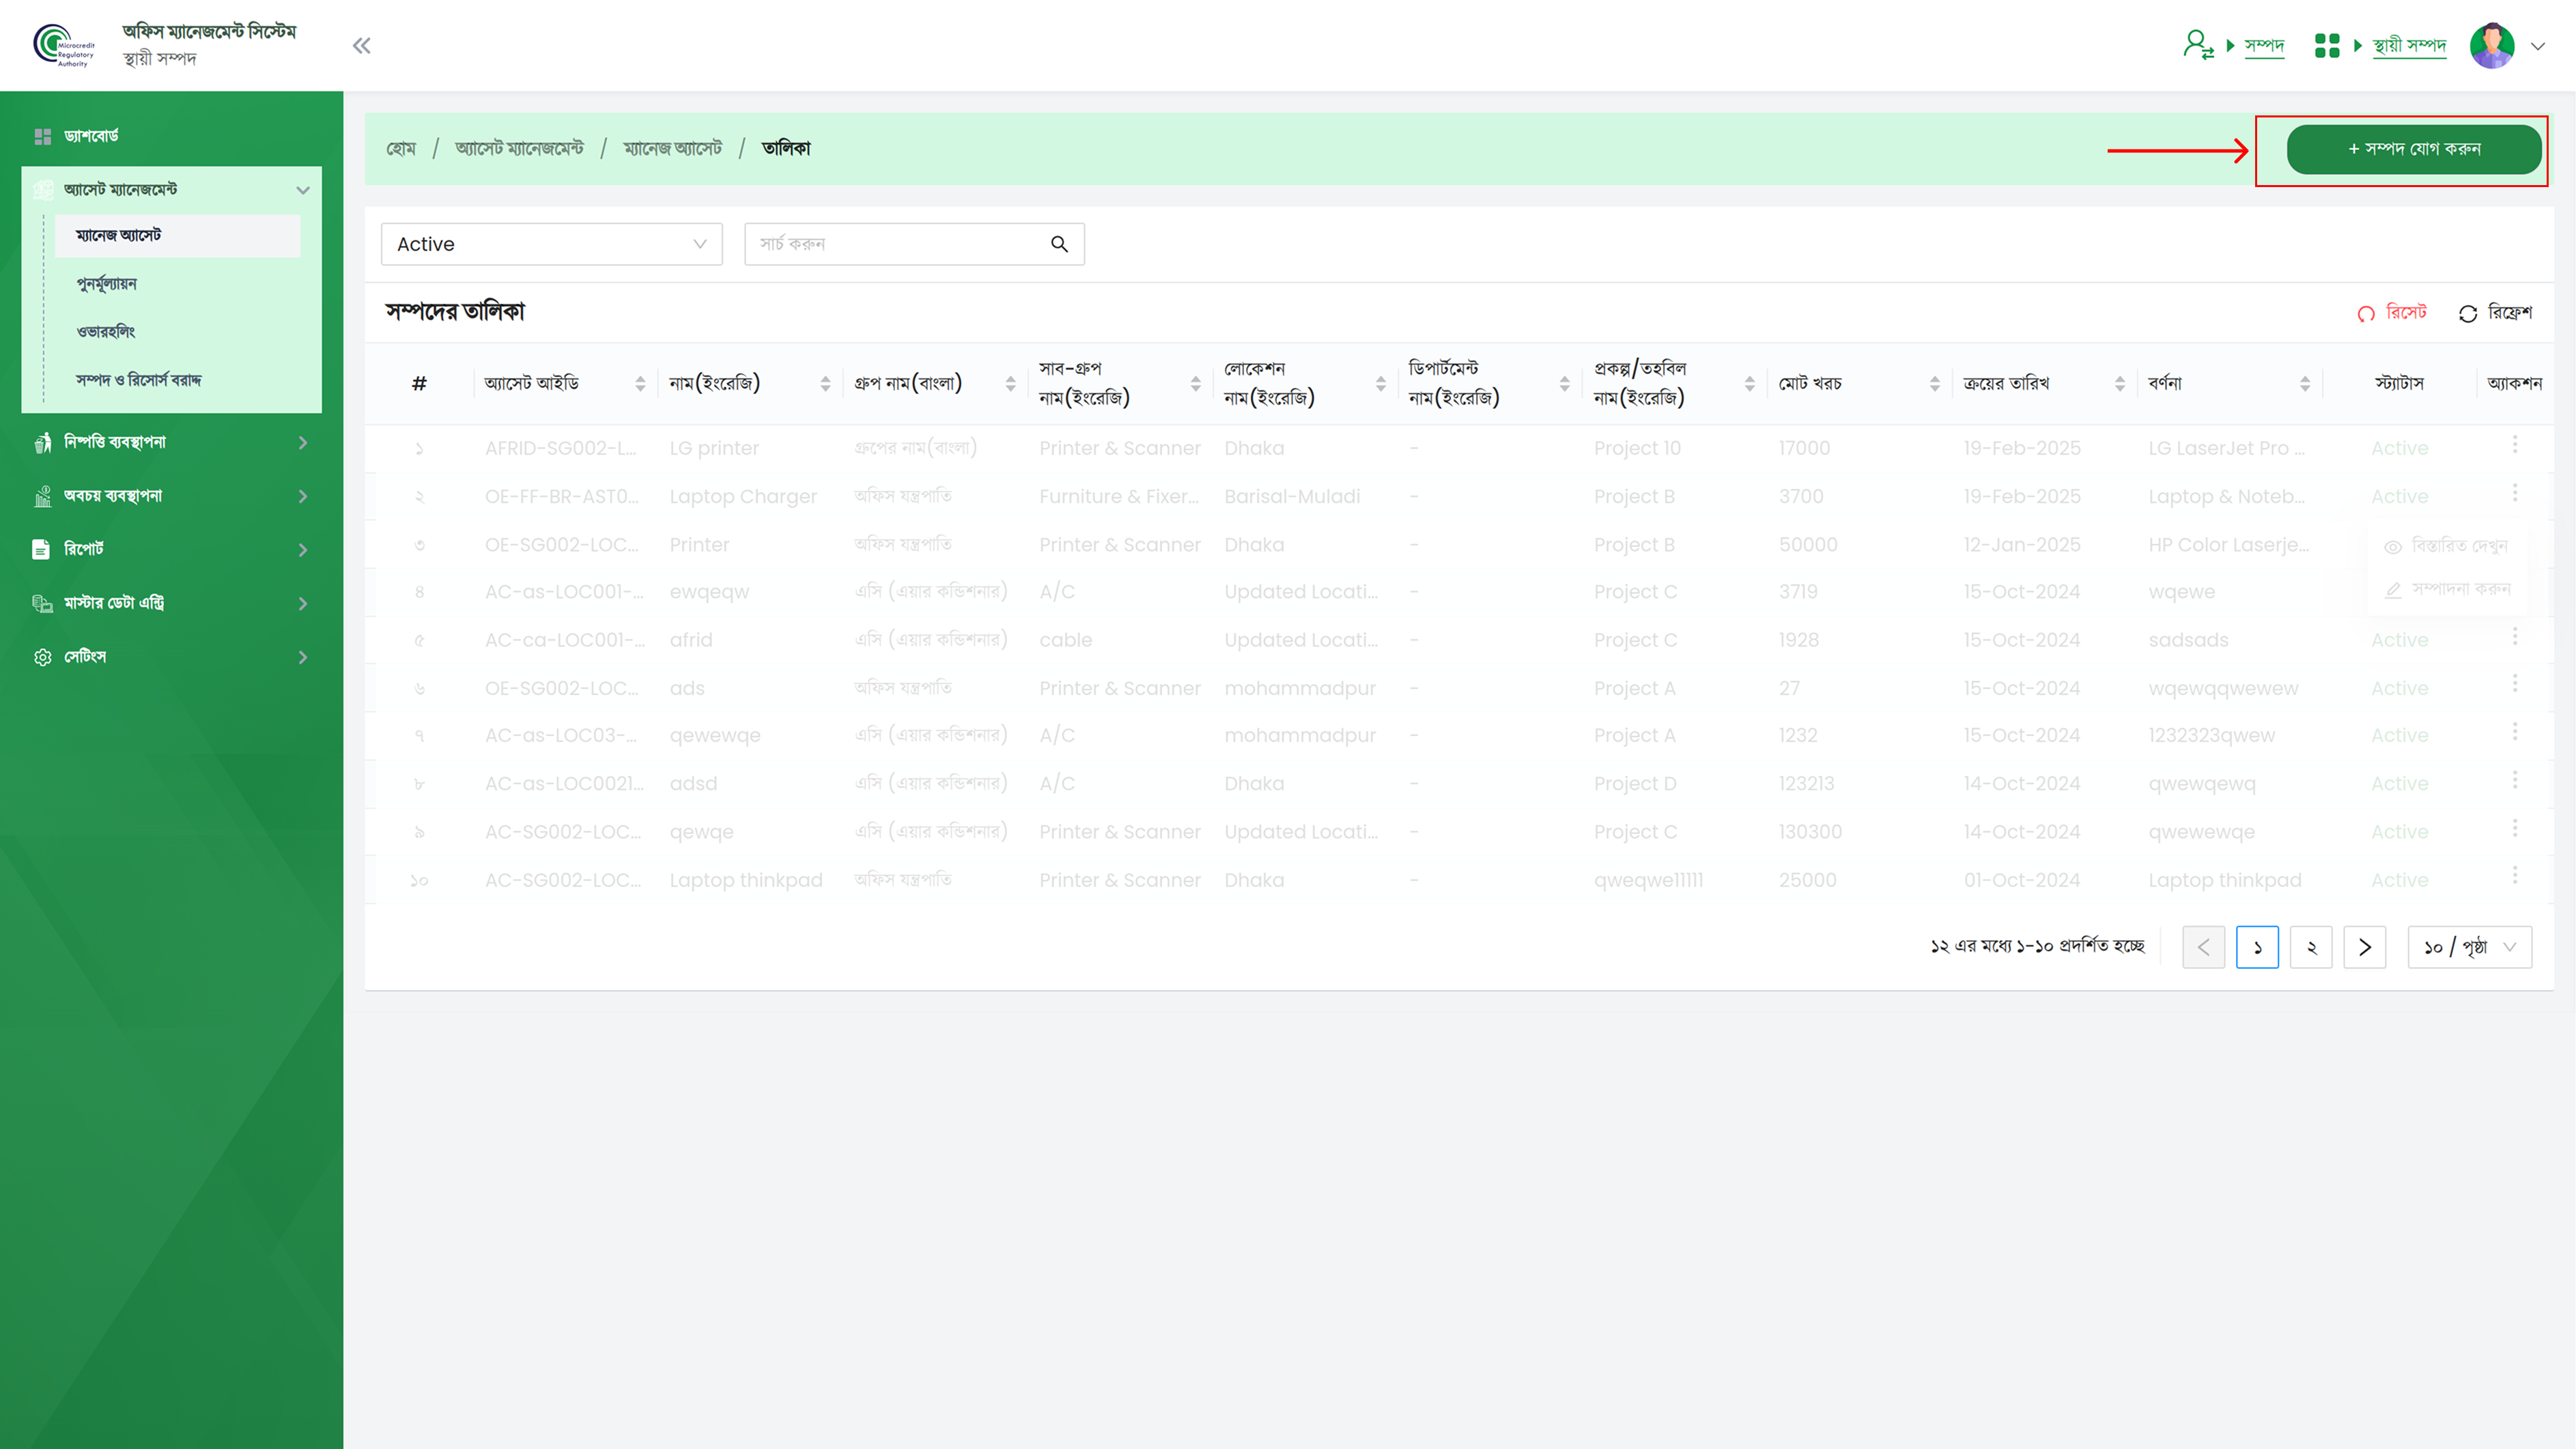Open ম্যানেজ অ্যাসেট breadcrumb link
2576x1449 pixels.
pyautogui.click(x=672, y=149)
